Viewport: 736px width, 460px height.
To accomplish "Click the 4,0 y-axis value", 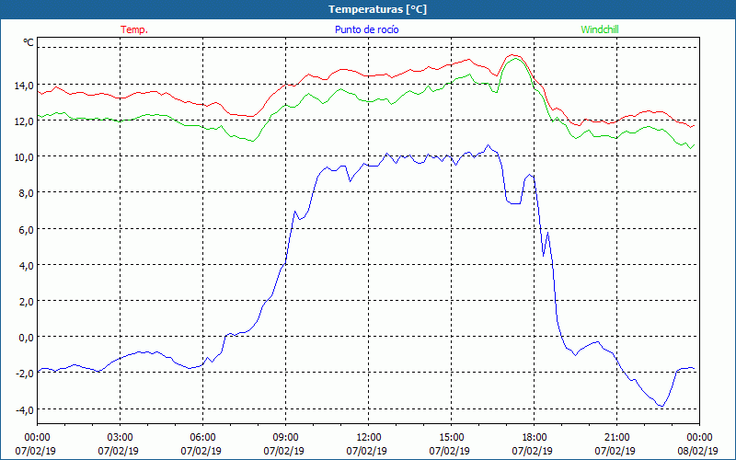I will tap(27, 266).
